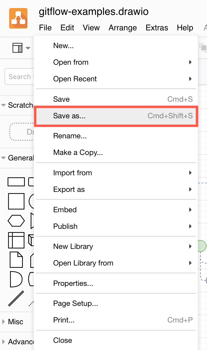Select the half-circle delay shape

[x=16, y=279]
